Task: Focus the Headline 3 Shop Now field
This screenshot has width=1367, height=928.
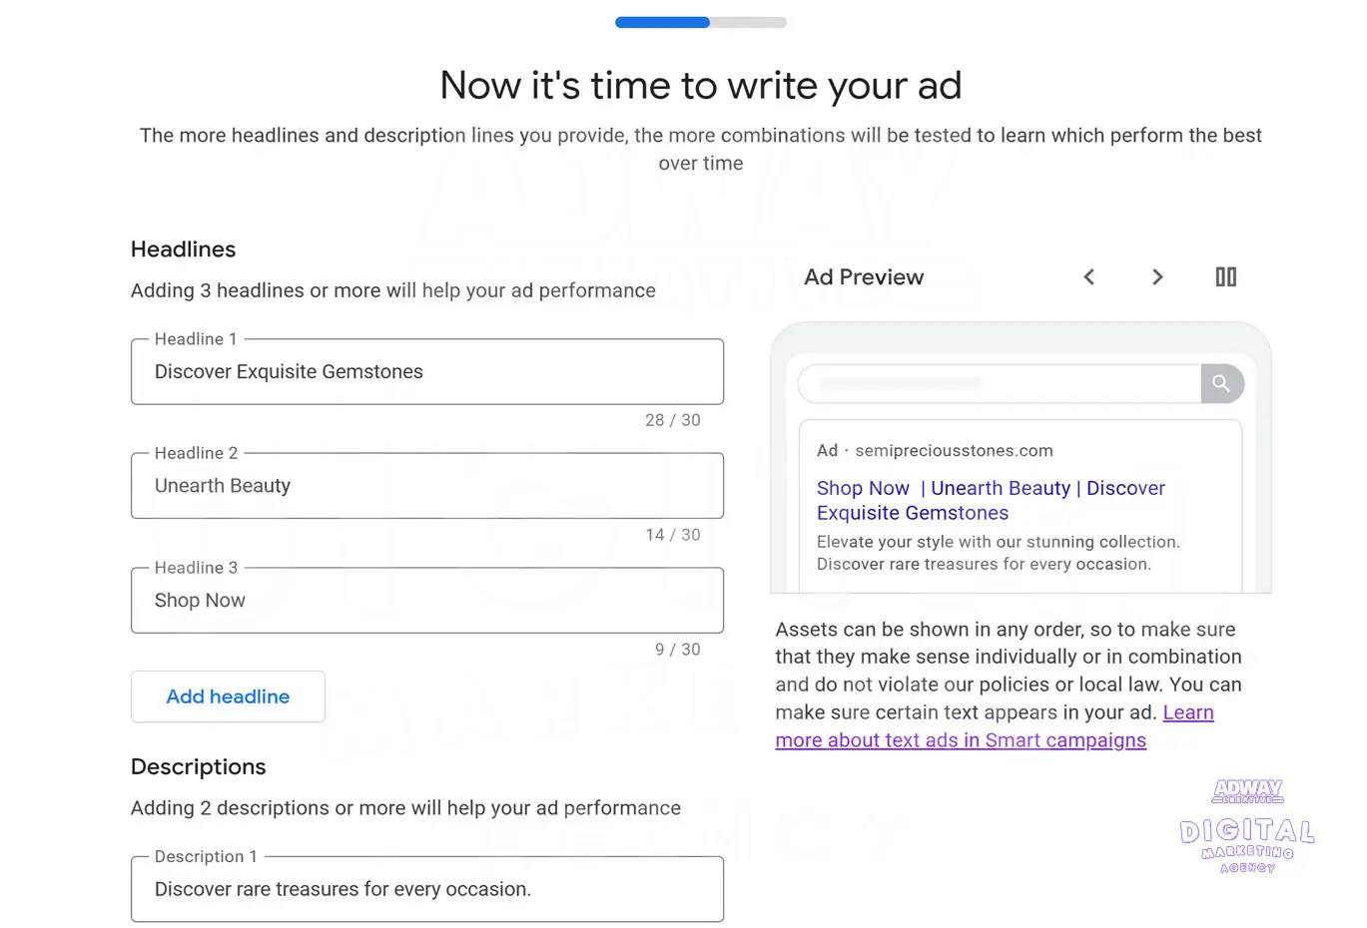Action: tap(427, 600)
